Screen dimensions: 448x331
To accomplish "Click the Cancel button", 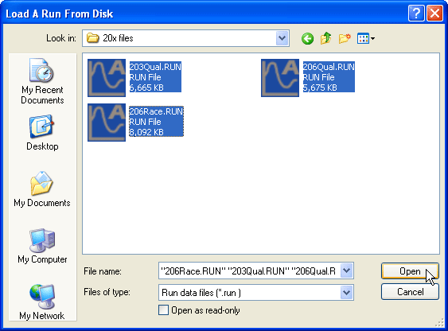I will 410,291.
